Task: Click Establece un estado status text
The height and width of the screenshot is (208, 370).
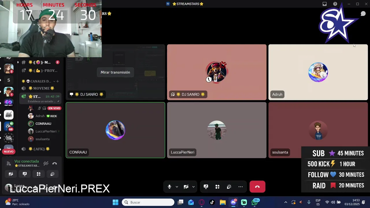Action: (x=42, y=101)
